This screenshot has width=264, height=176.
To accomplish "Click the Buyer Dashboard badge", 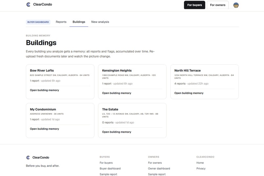I will pos(38,22).
